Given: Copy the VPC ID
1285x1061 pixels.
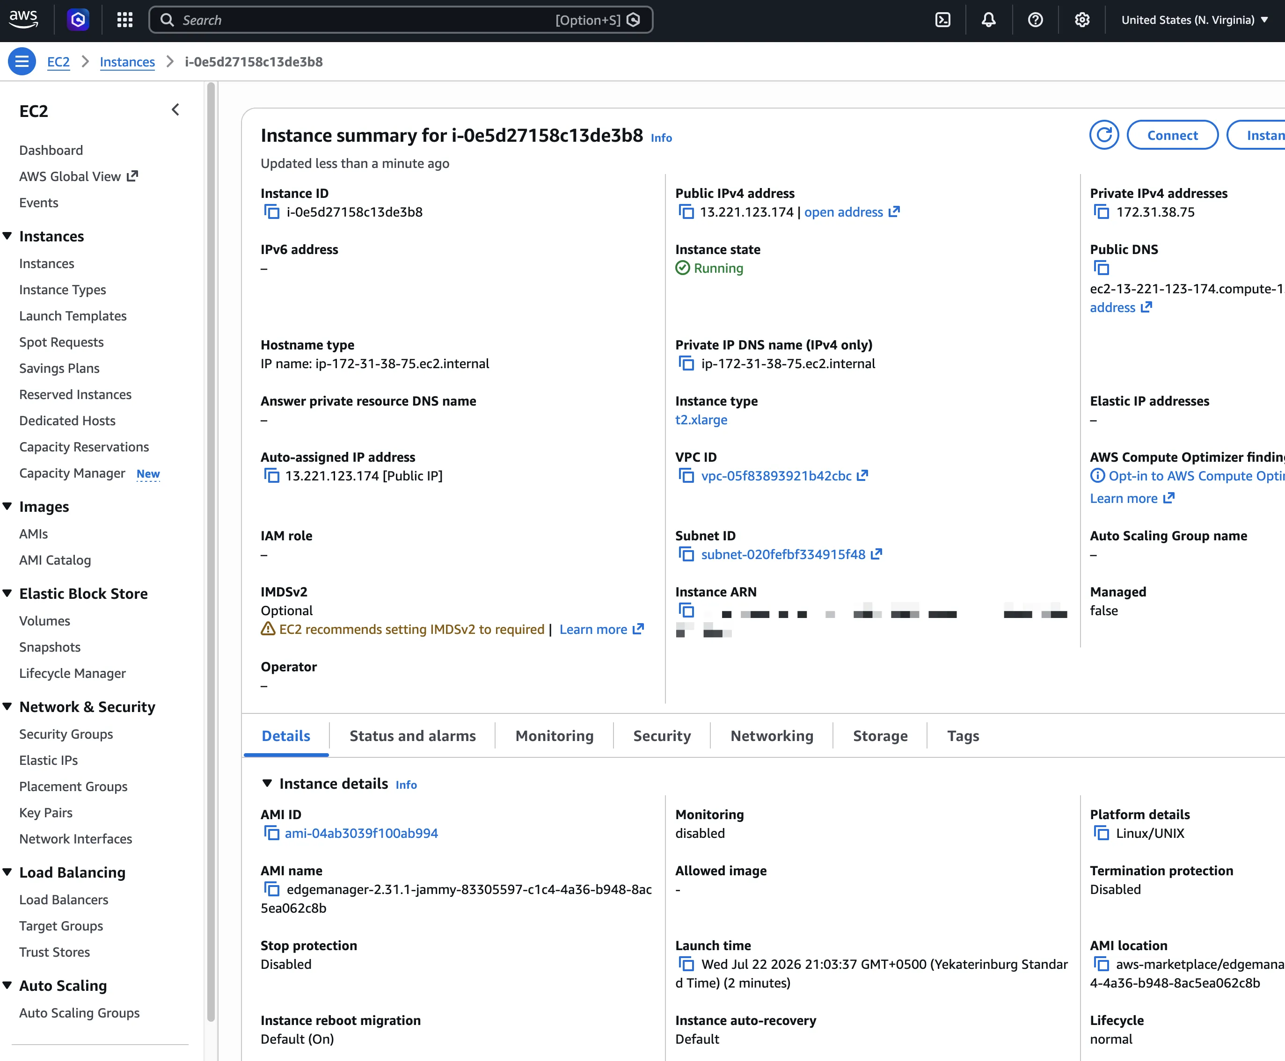Looking at the screenshot, I should [x=686, y=475].
